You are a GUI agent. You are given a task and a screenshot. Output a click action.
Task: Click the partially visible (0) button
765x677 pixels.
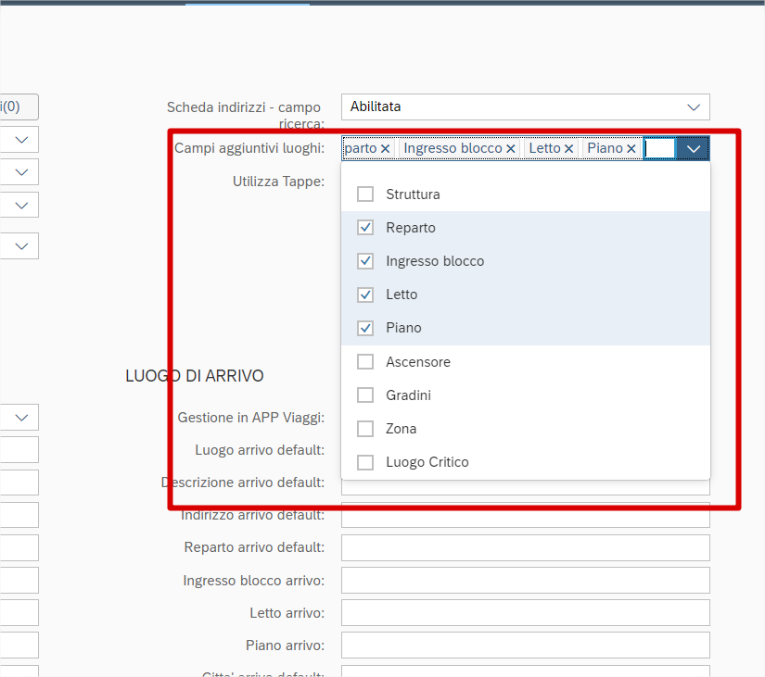[17, 107]
